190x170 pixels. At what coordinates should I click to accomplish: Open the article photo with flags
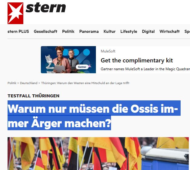point(98,154)
